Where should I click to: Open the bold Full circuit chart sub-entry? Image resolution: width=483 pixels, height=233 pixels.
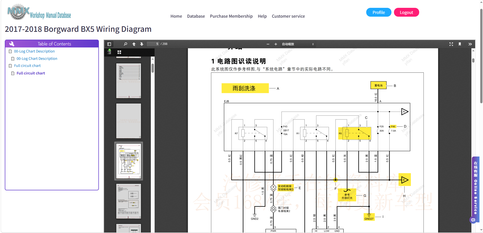(x=31, y=73)
